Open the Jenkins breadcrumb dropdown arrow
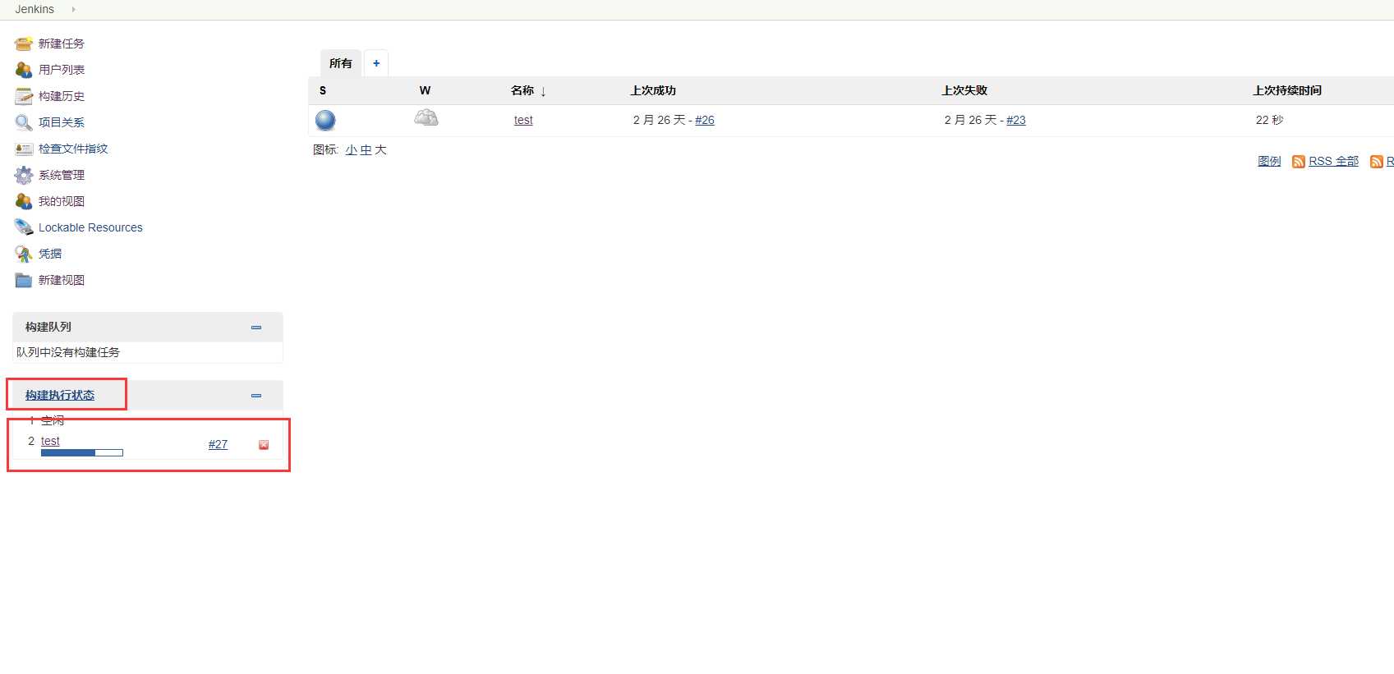This screenshot has height=674, width=1394. (x=73, y=9)
